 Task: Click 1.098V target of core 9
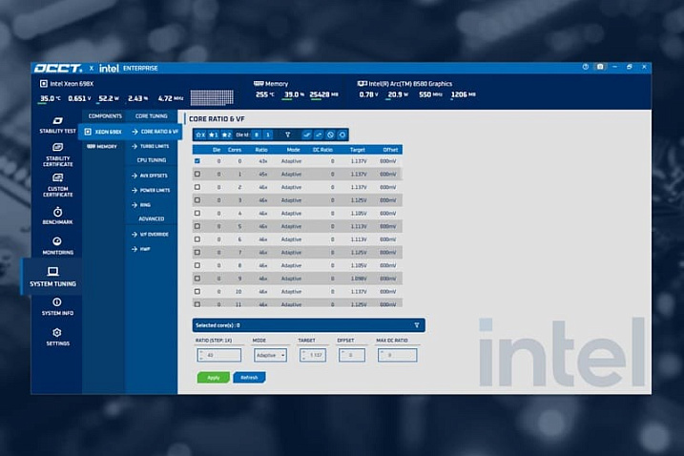click(359, 279)
